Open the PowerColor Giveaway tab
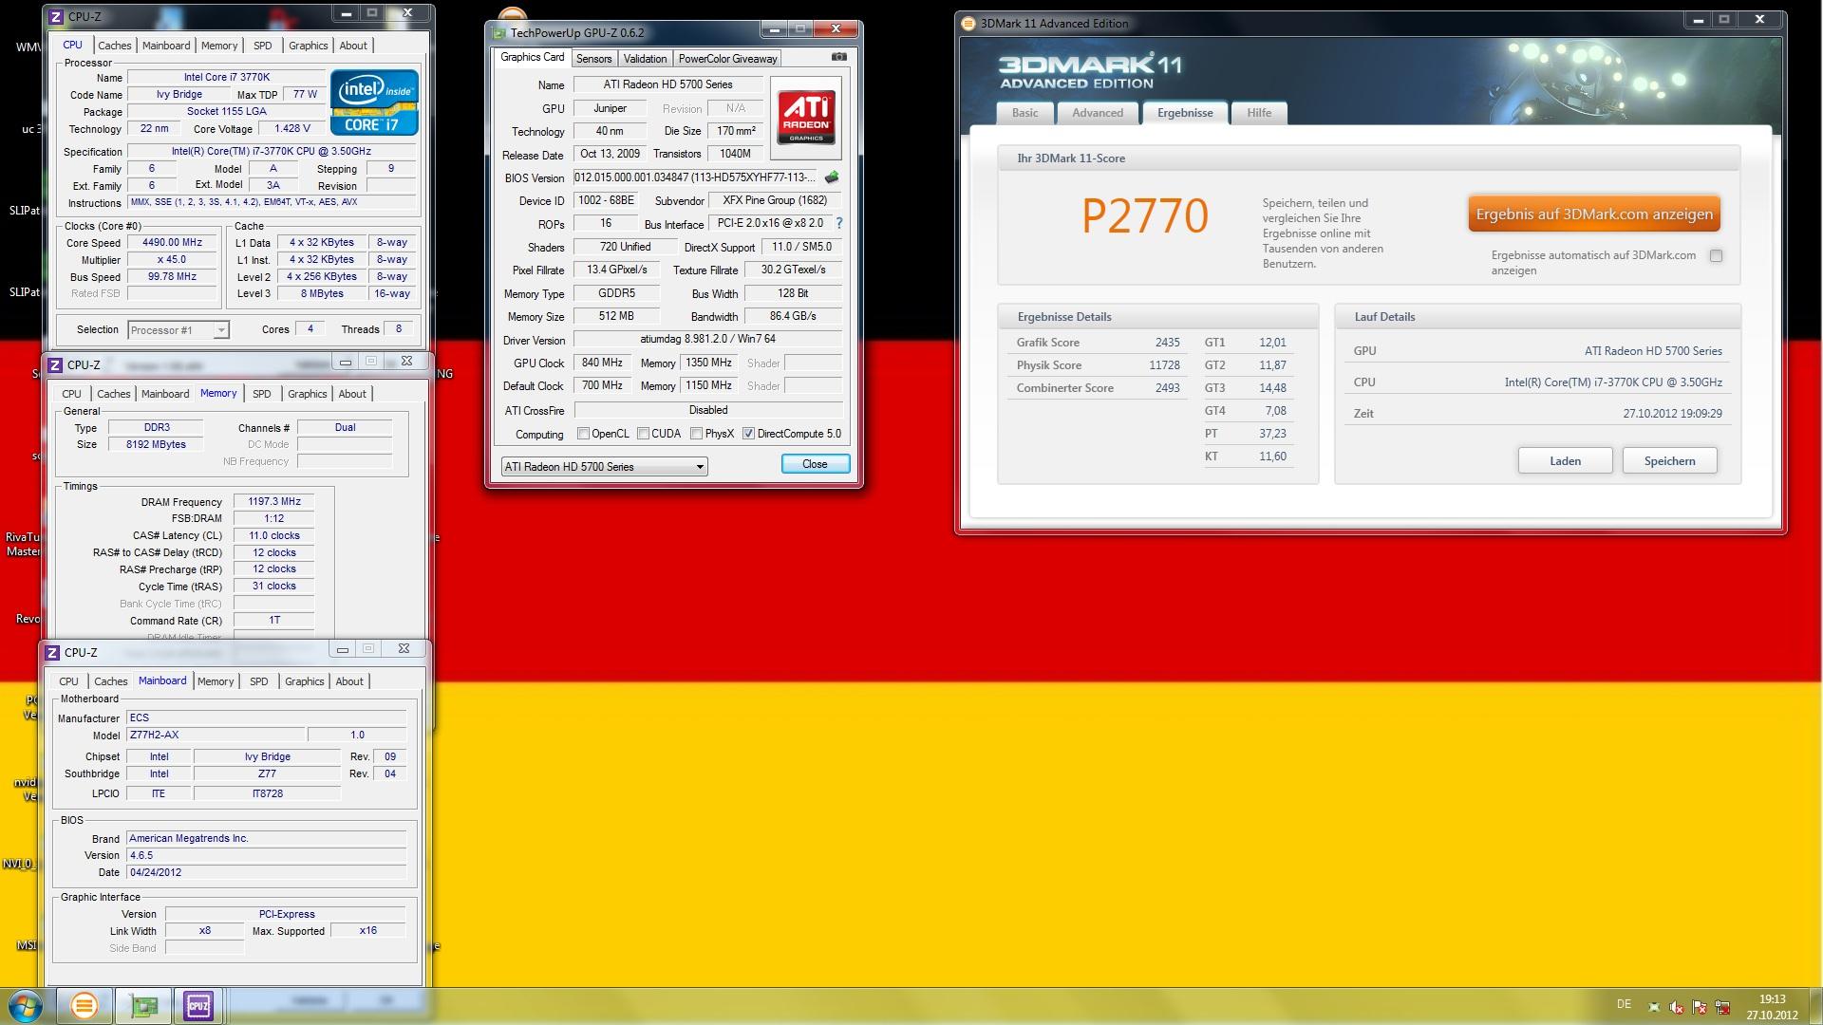This screenshot has width=1823, height=1025. pyautogui.click(x=727, y=59)
